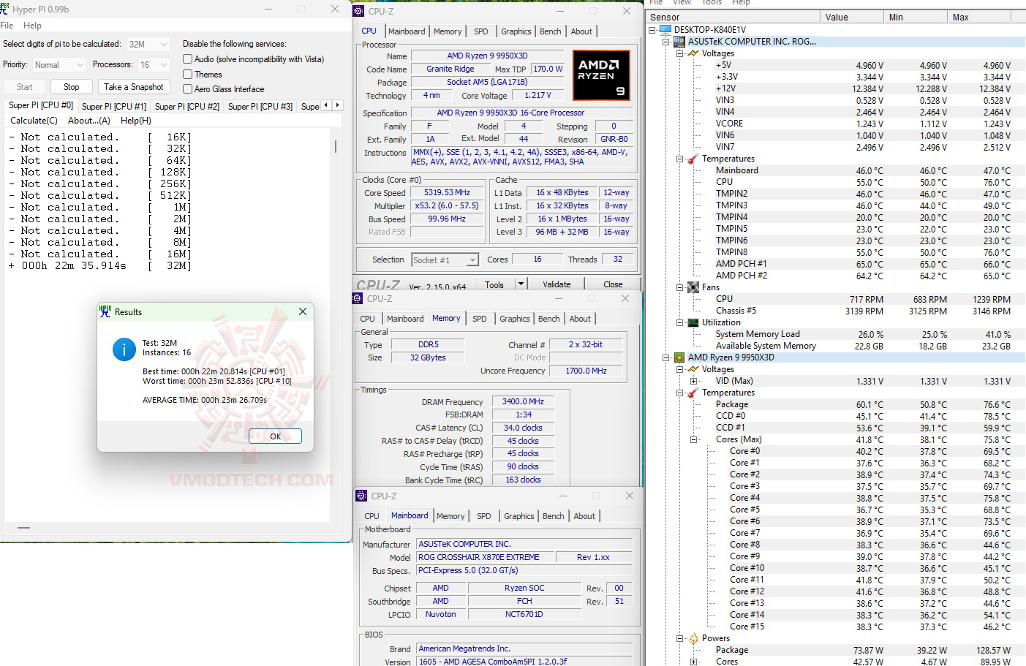Click the AMD Ryzen 9 logo in CPU-Z
Screen dimensions: 1026x666
(601, 75)
